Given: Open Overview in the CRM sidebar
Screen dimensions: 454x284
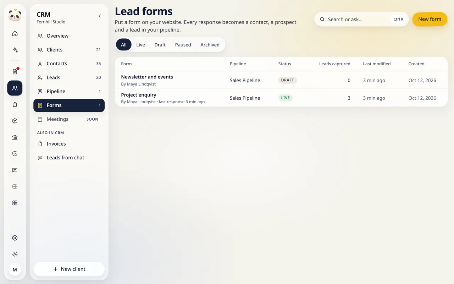Looking at the screenshot, I should [x=69, y=36].
